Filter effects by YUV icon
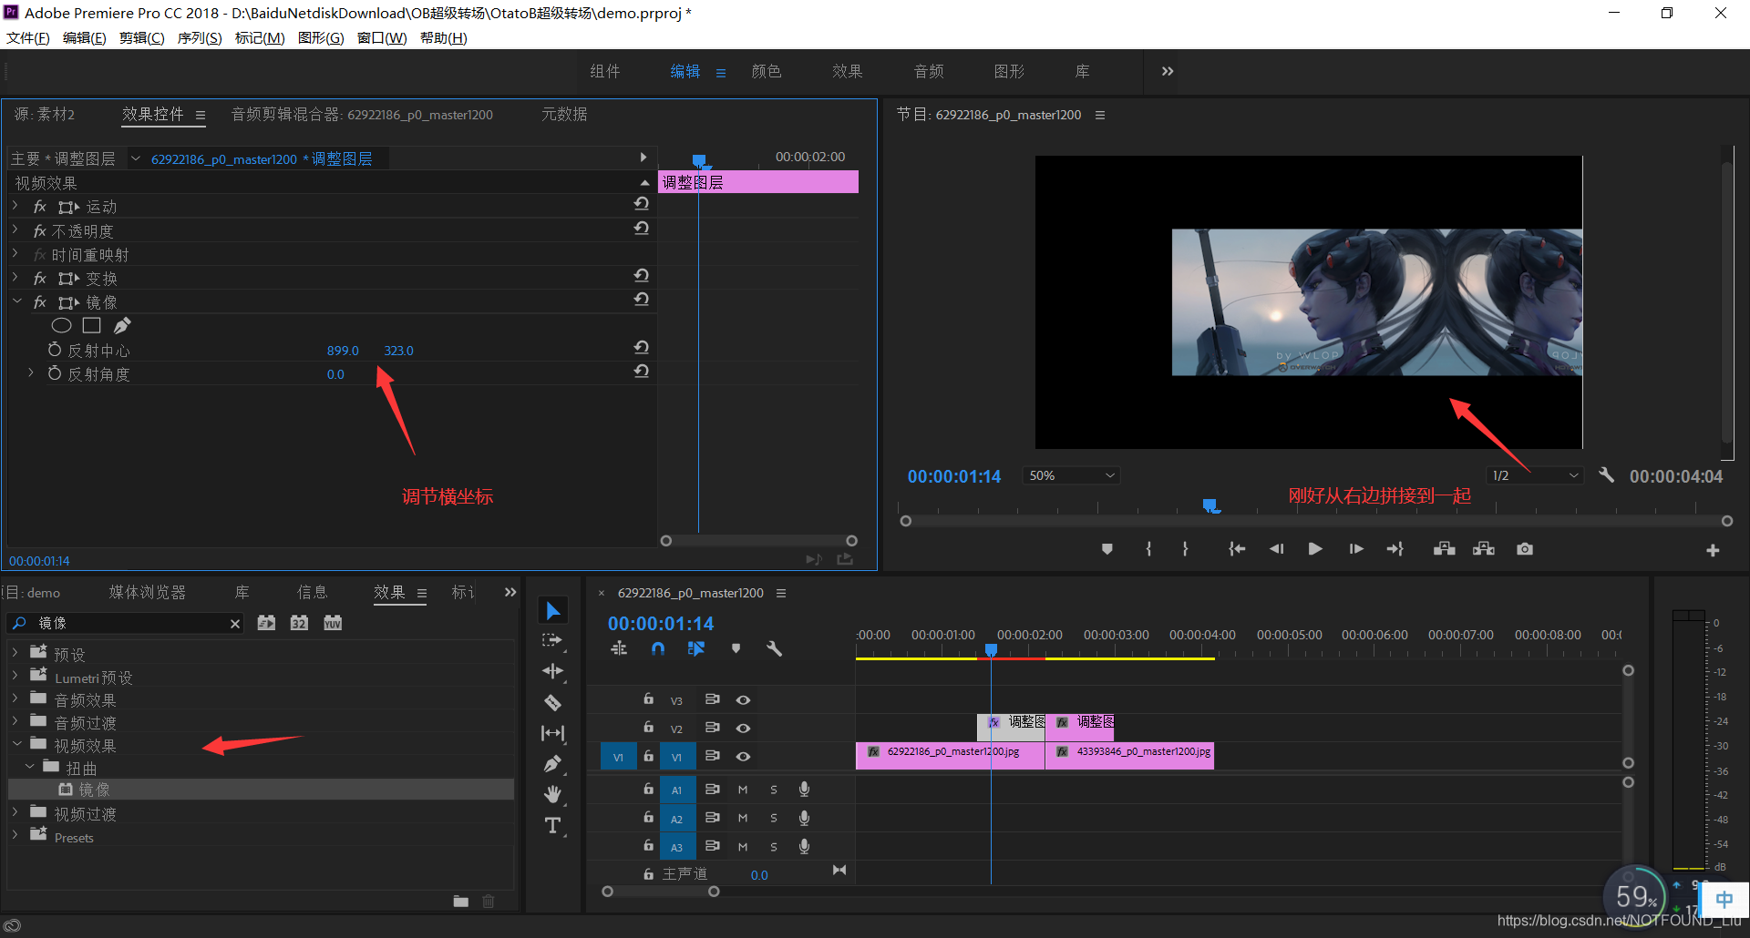This screenshot has width=1750, height=938. (x=333, y=623)
